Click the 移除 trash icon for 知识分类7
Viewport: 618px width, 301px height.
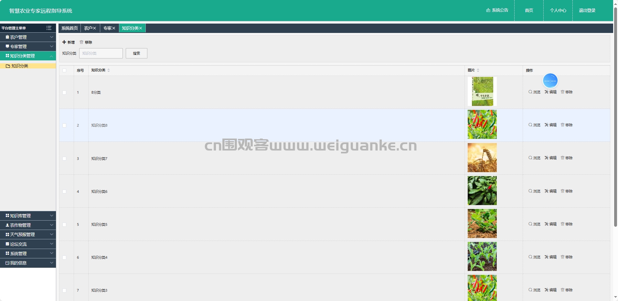click(x=562, y=158)
